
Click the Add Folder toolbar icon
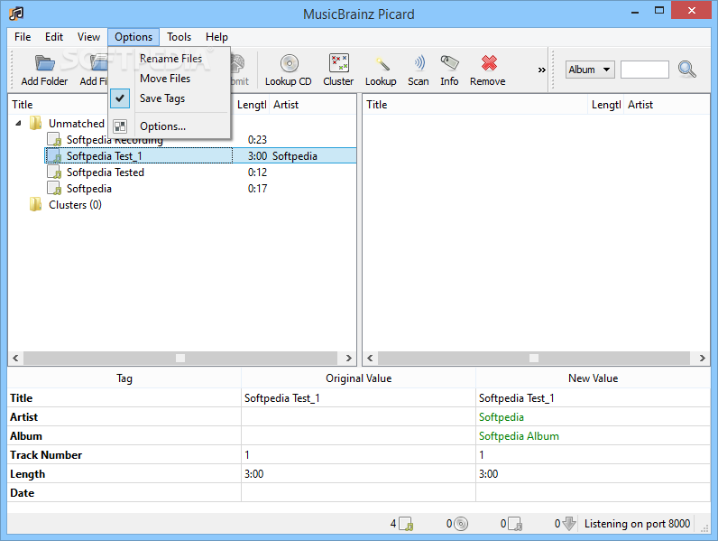44,63
